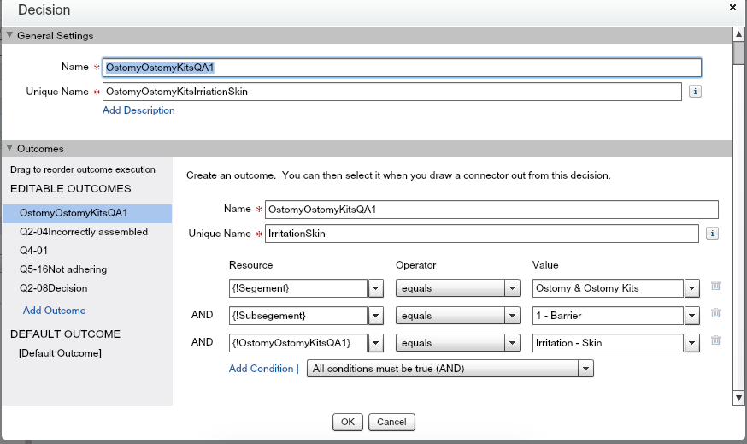This screenshot has width=747, height=444.
Task: Select Q2-04Incorrectly assembled outcome
Action: (x=84, y=232)
